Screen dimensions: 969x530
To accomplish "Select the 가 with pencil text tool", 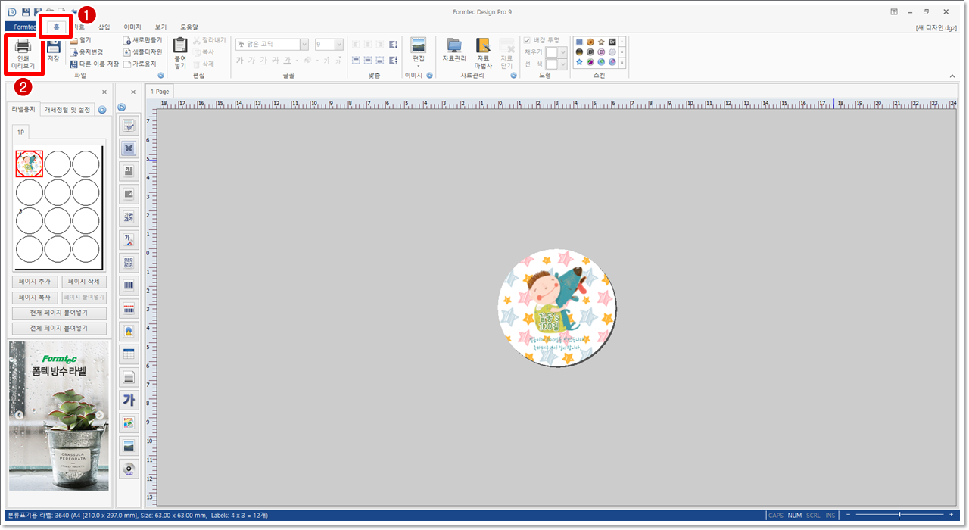I will pos(129,240).
